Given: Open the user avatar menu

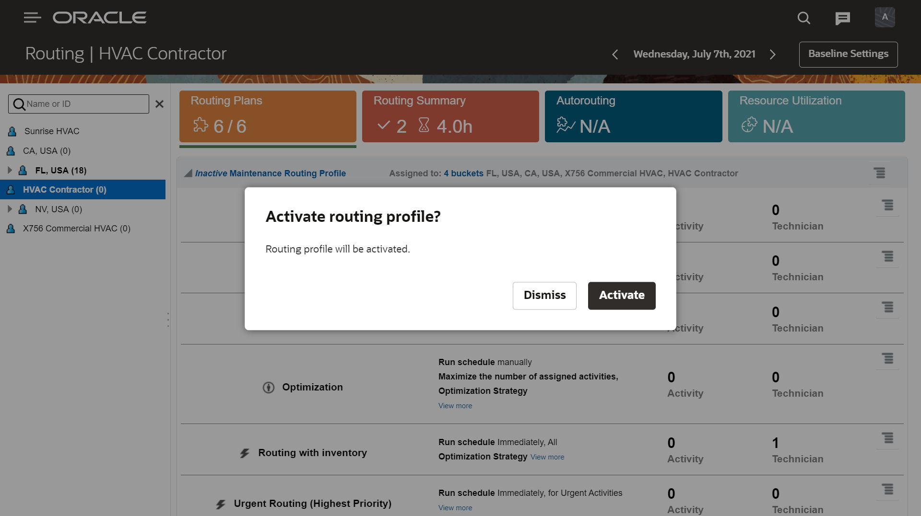Looking at the screenshot, I should (x=885, y=17).
